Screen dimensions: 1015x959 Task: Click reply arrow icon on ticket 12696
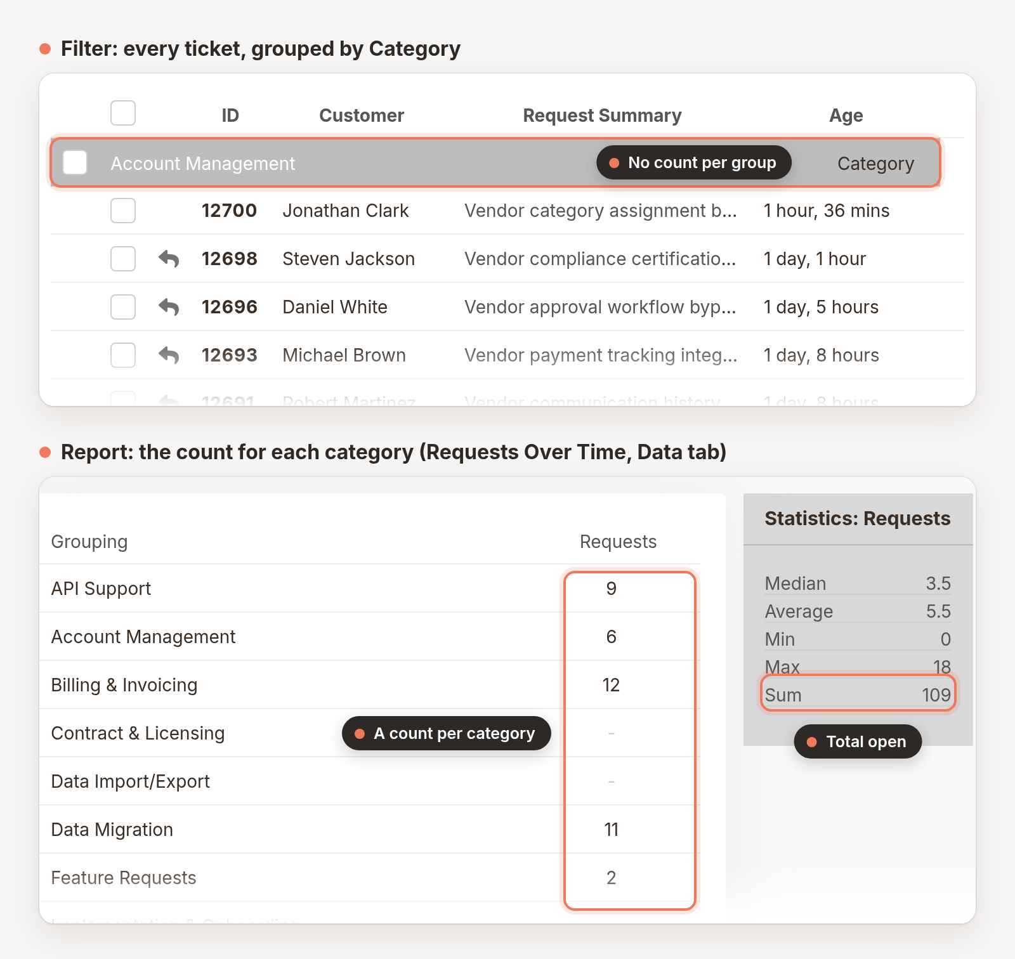click(x=169, y=307)
